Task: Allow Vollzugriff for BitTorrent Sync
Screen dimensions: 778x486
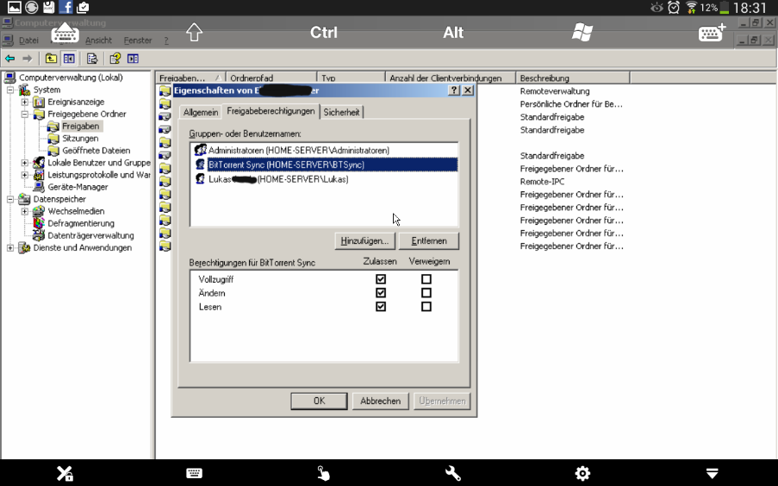Action: tap(381, 279)
